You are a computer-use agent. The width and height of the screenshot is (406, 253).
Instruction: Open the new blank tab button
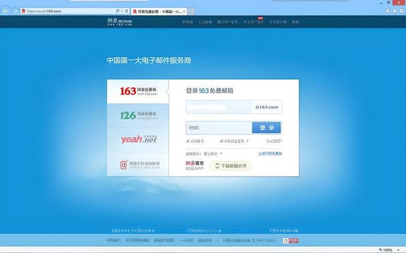click(x=191, y=11)
